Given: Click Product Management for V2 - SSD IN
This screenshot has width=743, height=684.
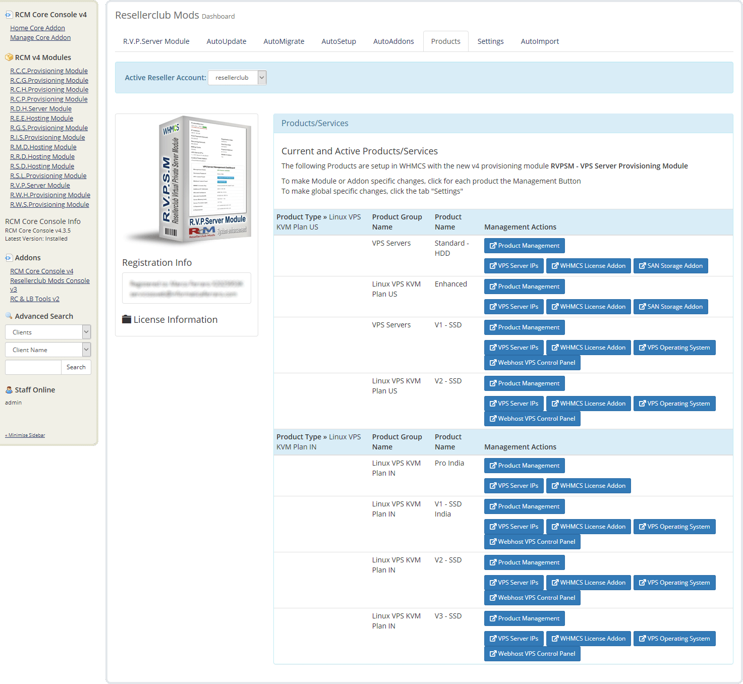Looking at the screenshot, I should 525,562.
